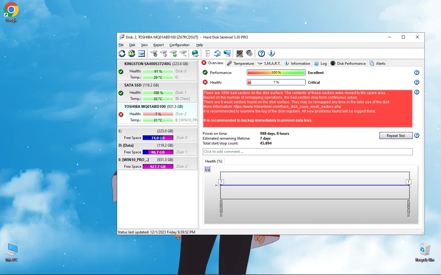Click the save floppy icon in Health graph
This screenshot has height=275, width=441.
[x=208, y=169]
